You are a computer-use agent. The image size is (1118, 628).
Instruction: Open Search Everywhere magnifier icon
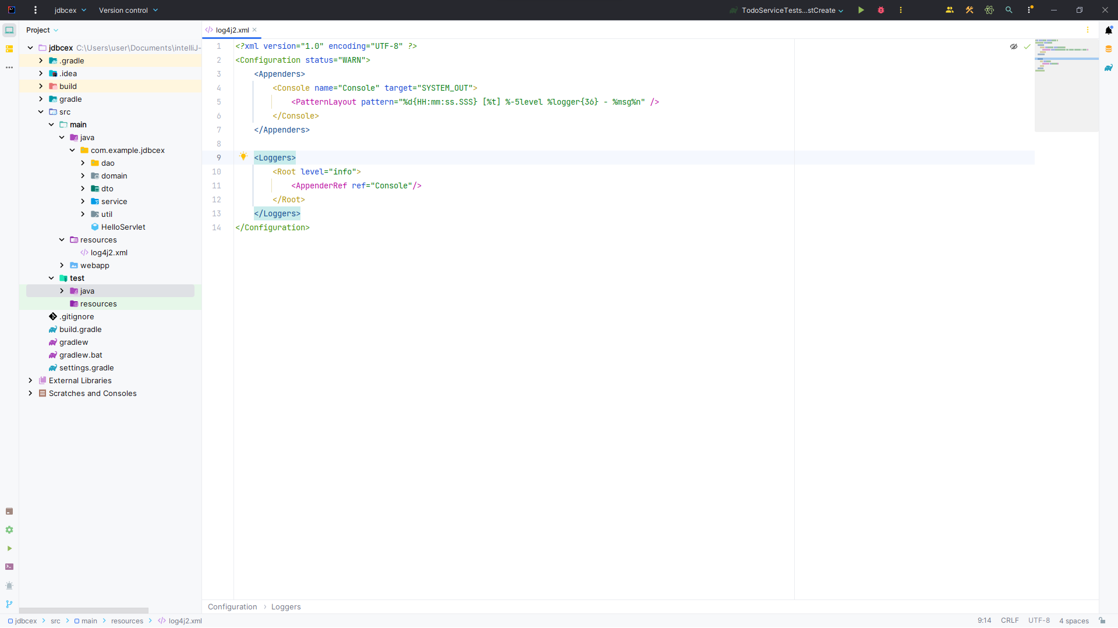[1009, 10]
